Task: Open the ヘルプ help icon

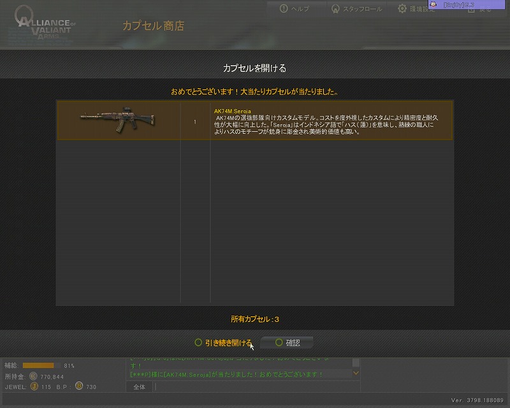Action: tap(284, 8)
